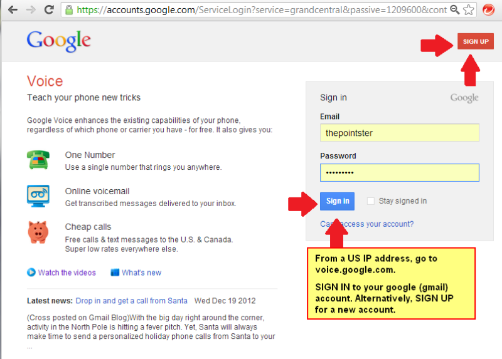Reload the page with refresh icon

49,9
